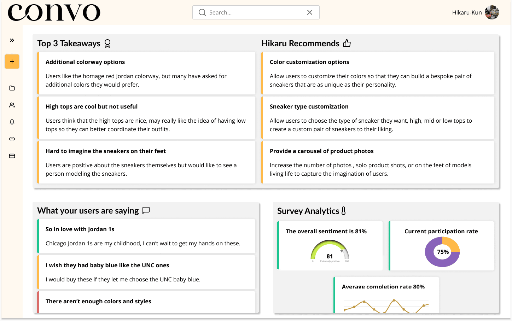
Task: Click the speech bubble icon beside user comments
Action: (x=146, y=210)
